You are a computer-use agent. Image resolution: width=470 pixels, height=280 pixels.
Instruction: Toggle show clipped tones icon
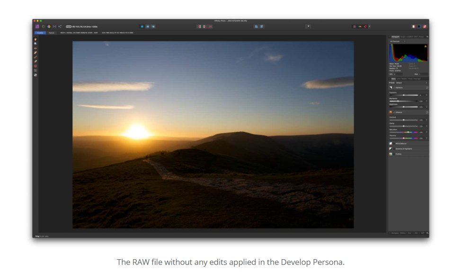tap(210, 26)
